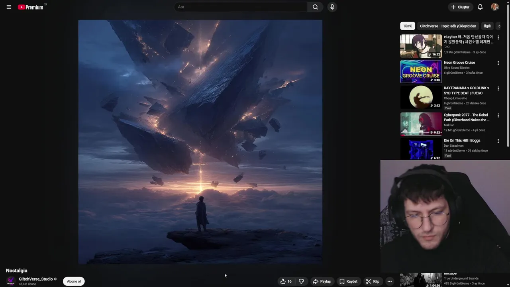
Task: Open KAYTRANADA x GOLDLINK type beat thumbnail
Action: point(421,97)
